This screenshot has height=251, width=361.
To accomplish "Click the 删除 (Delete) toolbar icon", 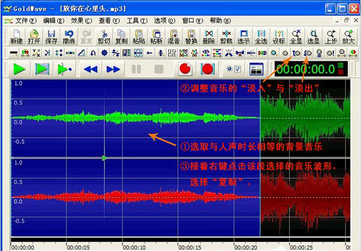I will [x=209, y=36].
